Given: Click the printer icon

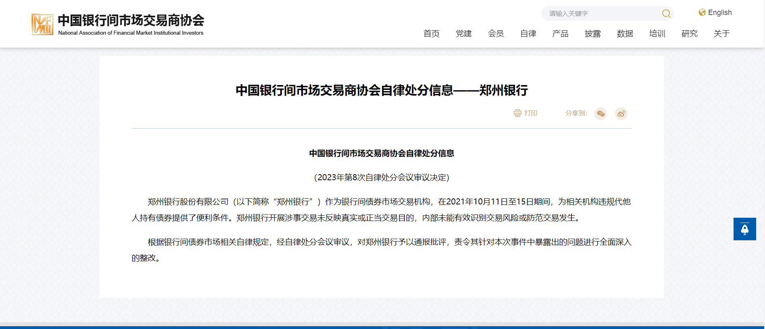Looking at the screenshot, I should coord(517,113).
